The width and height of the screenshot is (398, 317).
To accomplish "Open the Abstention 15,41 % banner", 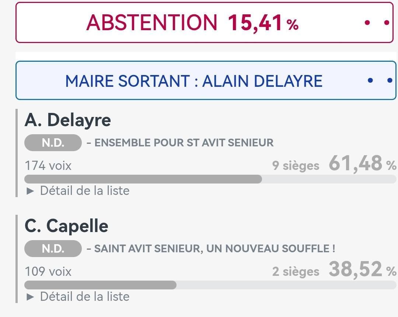I will coord(192,23).
